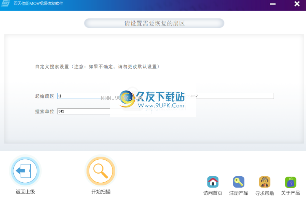306x198 pixels.
Task: Minimize the recovery software window
Action: 273,4
